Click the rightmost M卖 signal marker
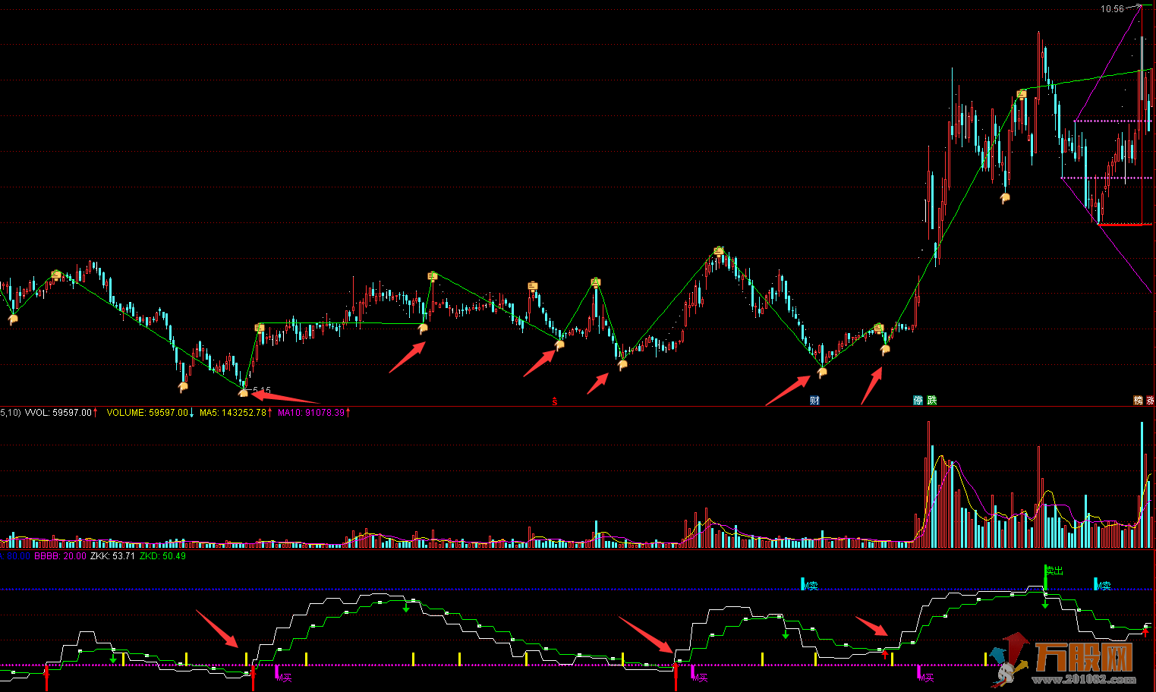The height and width of the screenshot is (692, 1156). [x=1102, y=585]
